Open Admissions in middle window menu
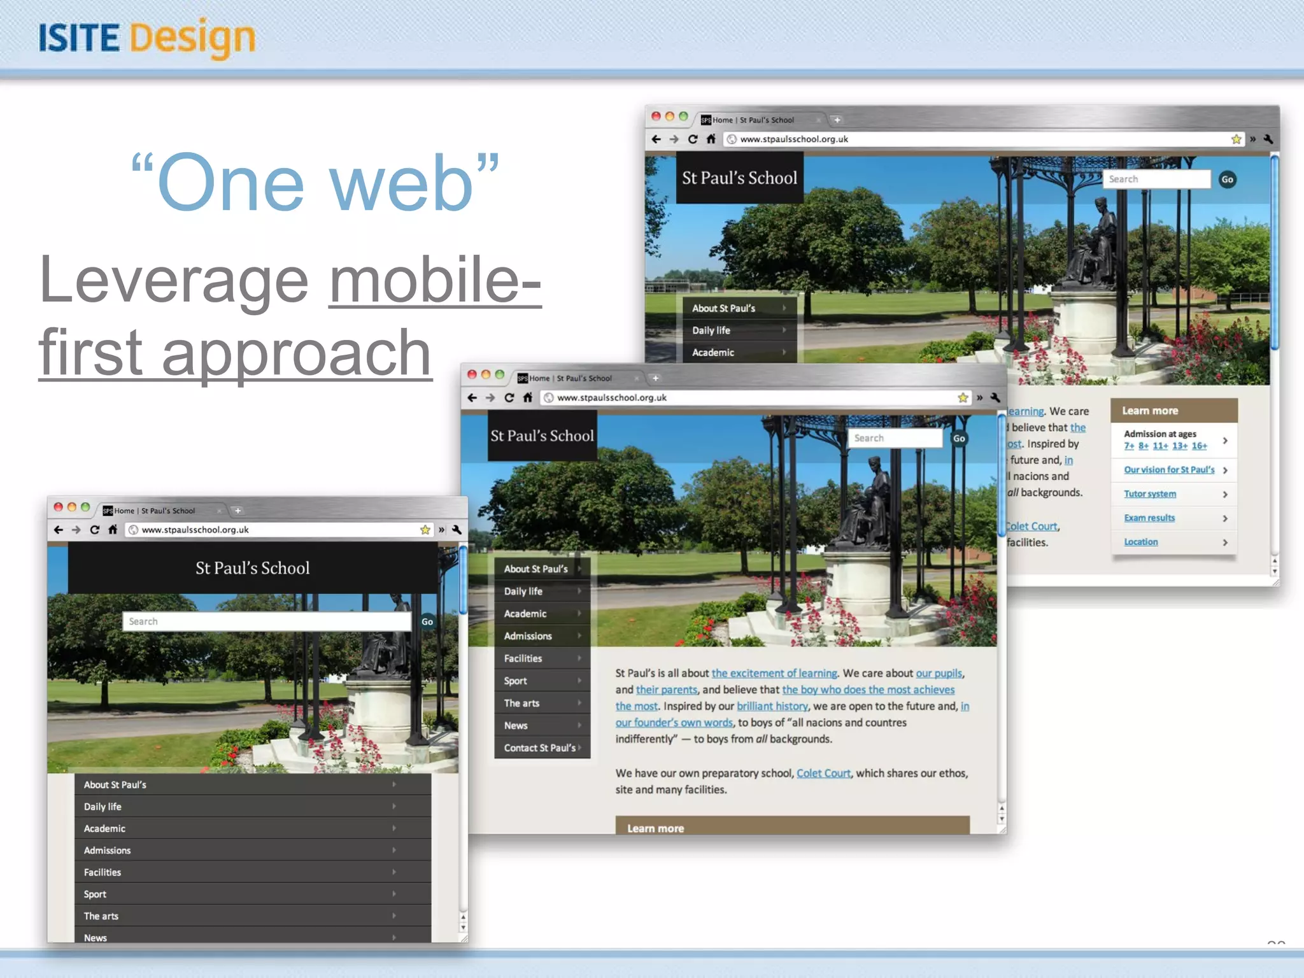Viewport: 1304px width, 978px height. click(542, 635)
